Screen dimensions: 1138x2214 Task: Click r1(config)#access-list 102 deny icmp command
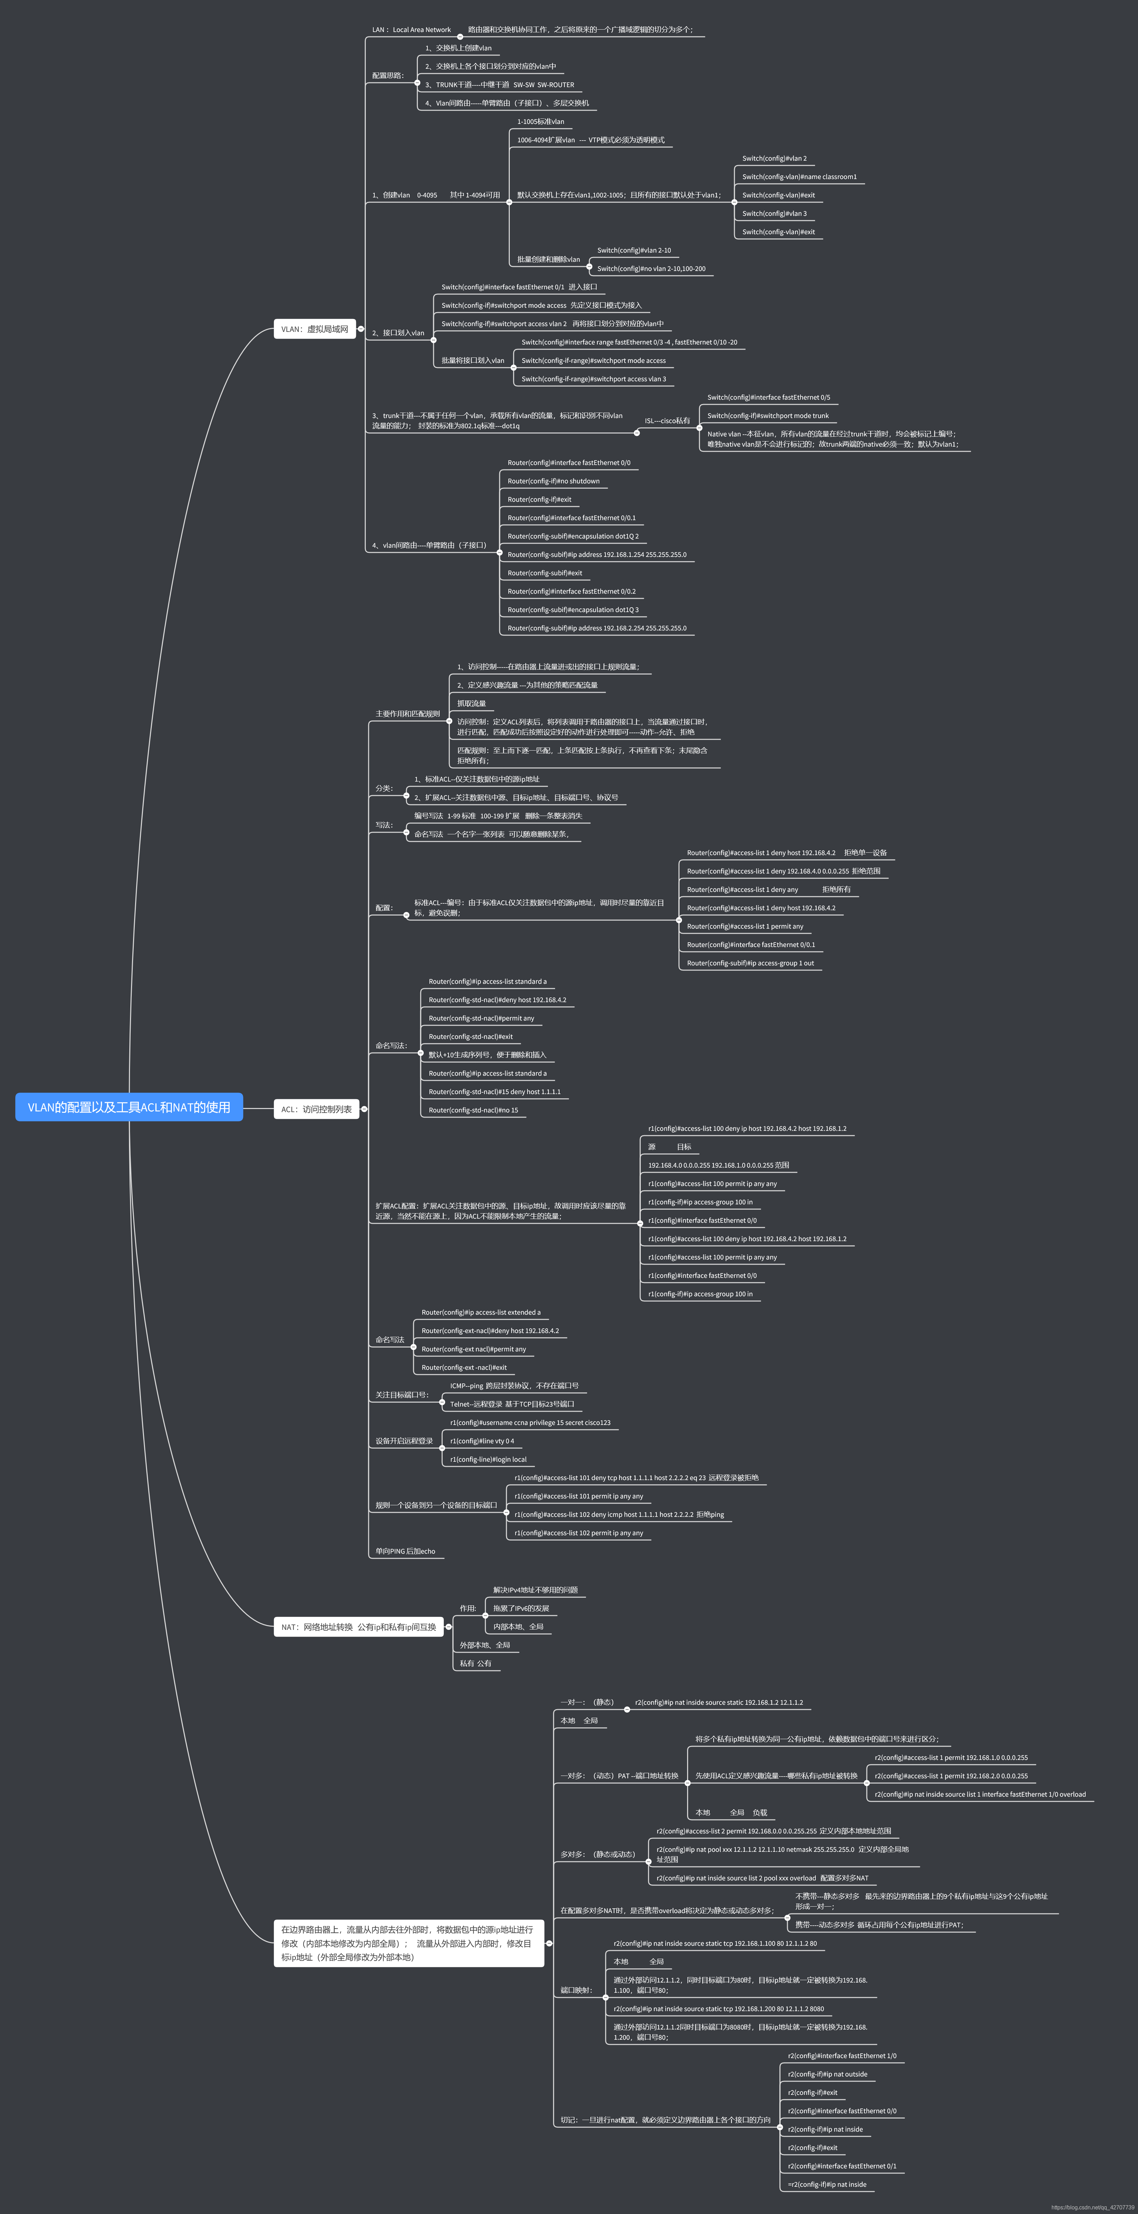click(x=619, y=1514)
